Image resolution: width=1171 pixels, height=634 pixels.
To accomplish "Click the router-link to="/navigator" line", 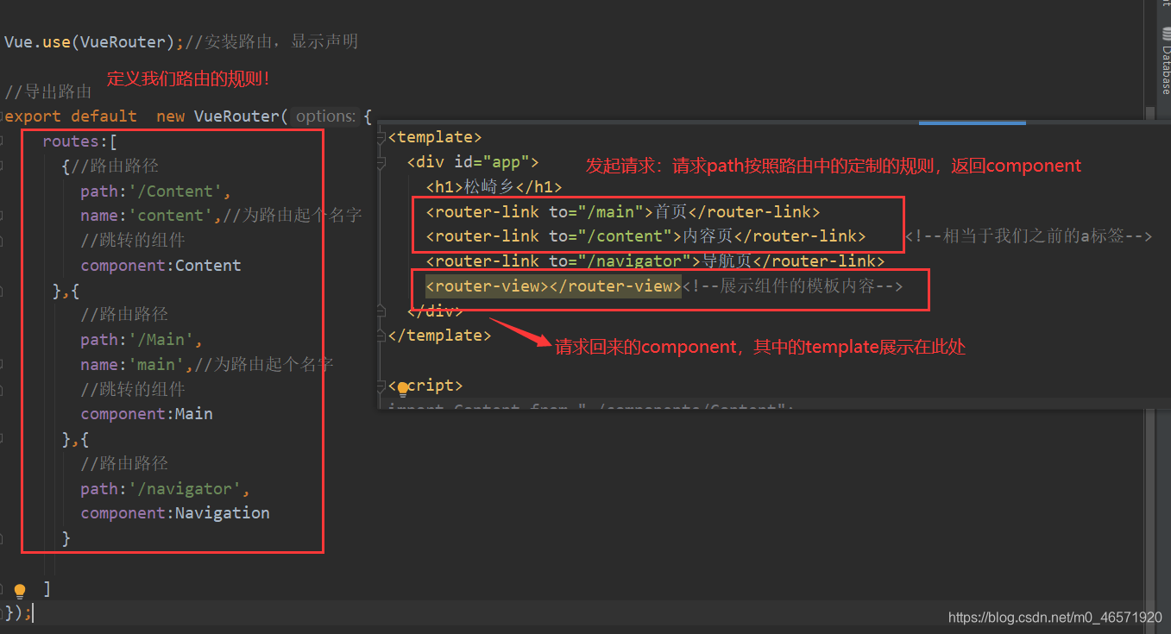I will pyautogui.click(x=655, y=261).
